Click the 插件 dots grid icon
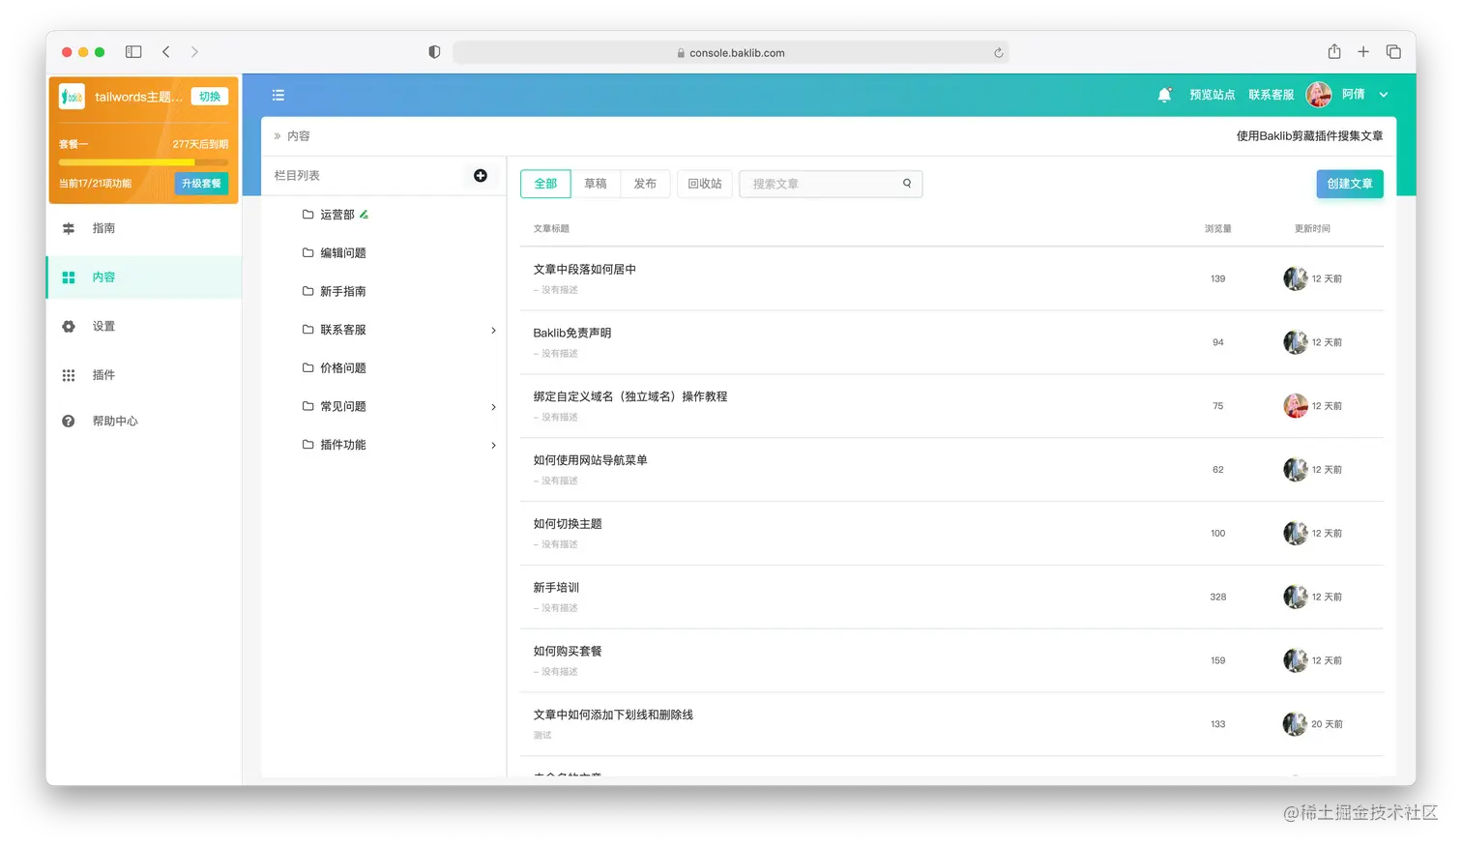Viewport: 1462px width, 846px height. [x=69, y=375]
